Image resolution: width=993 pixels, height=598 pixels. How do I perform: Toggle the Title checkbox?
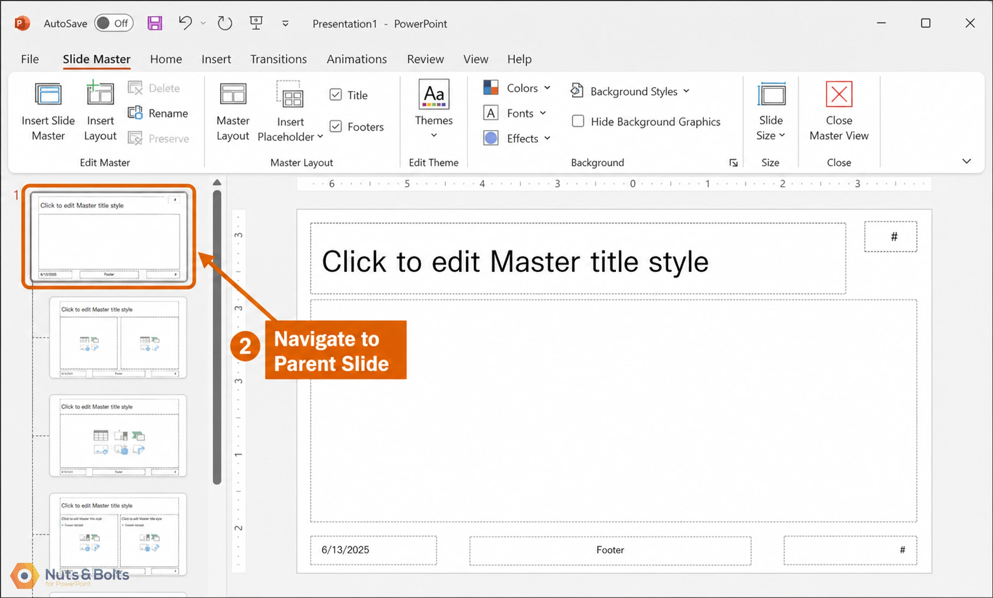[336, 95]
